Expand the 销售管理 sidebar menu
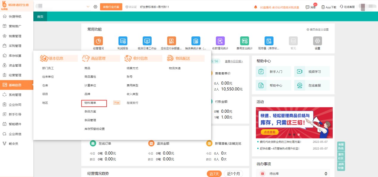Screen dimensions: 378x177 (x=15, y=36)
